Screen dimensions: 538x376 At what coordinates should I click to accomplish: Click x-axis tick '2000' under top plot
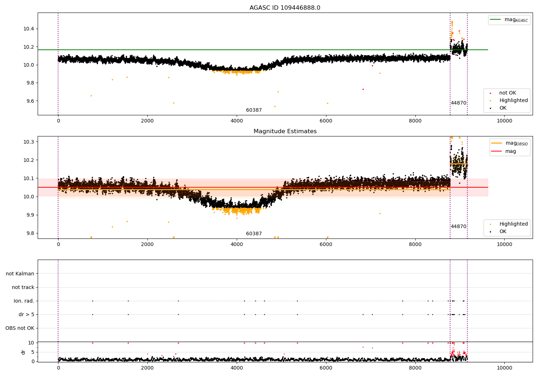[147, 121]
